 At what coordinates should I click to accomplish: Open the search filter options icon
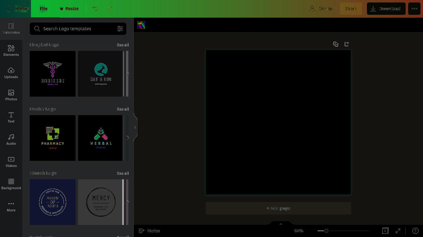pyautogui.click(x=120, y=29)
